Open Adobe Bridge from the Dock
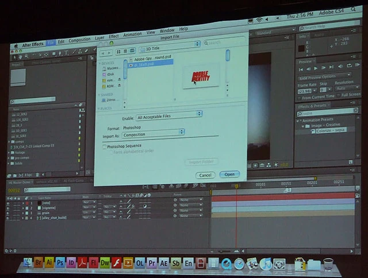The width and height of the screenshot is (368, 278). click(39, 262)
